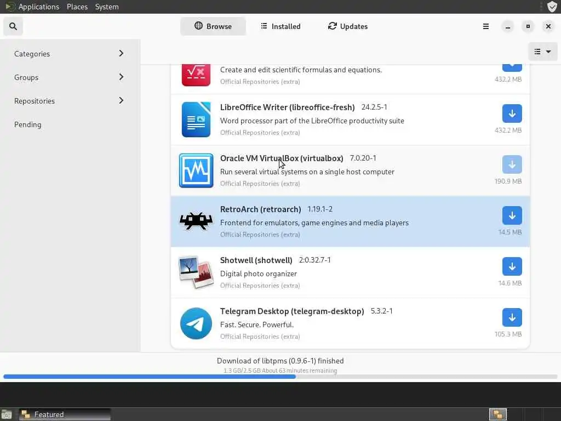Screen dimensions: 561x421
Task: Click the download progress bar
Action: pos(280,377)
